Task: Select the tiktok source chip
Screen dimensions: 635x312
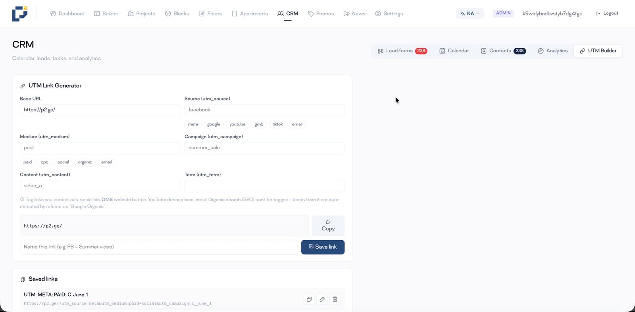Action: (277, 124)
